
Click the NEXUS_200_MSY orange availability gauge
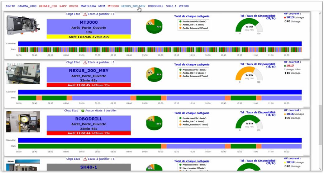click(x=249, y=74)
